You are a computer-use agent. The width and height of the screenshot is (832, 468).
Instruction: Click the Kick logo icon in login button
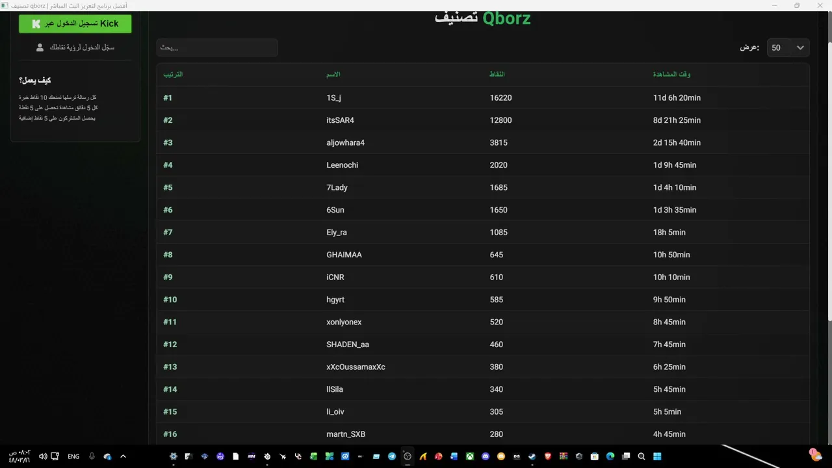(x=36, y=23)
